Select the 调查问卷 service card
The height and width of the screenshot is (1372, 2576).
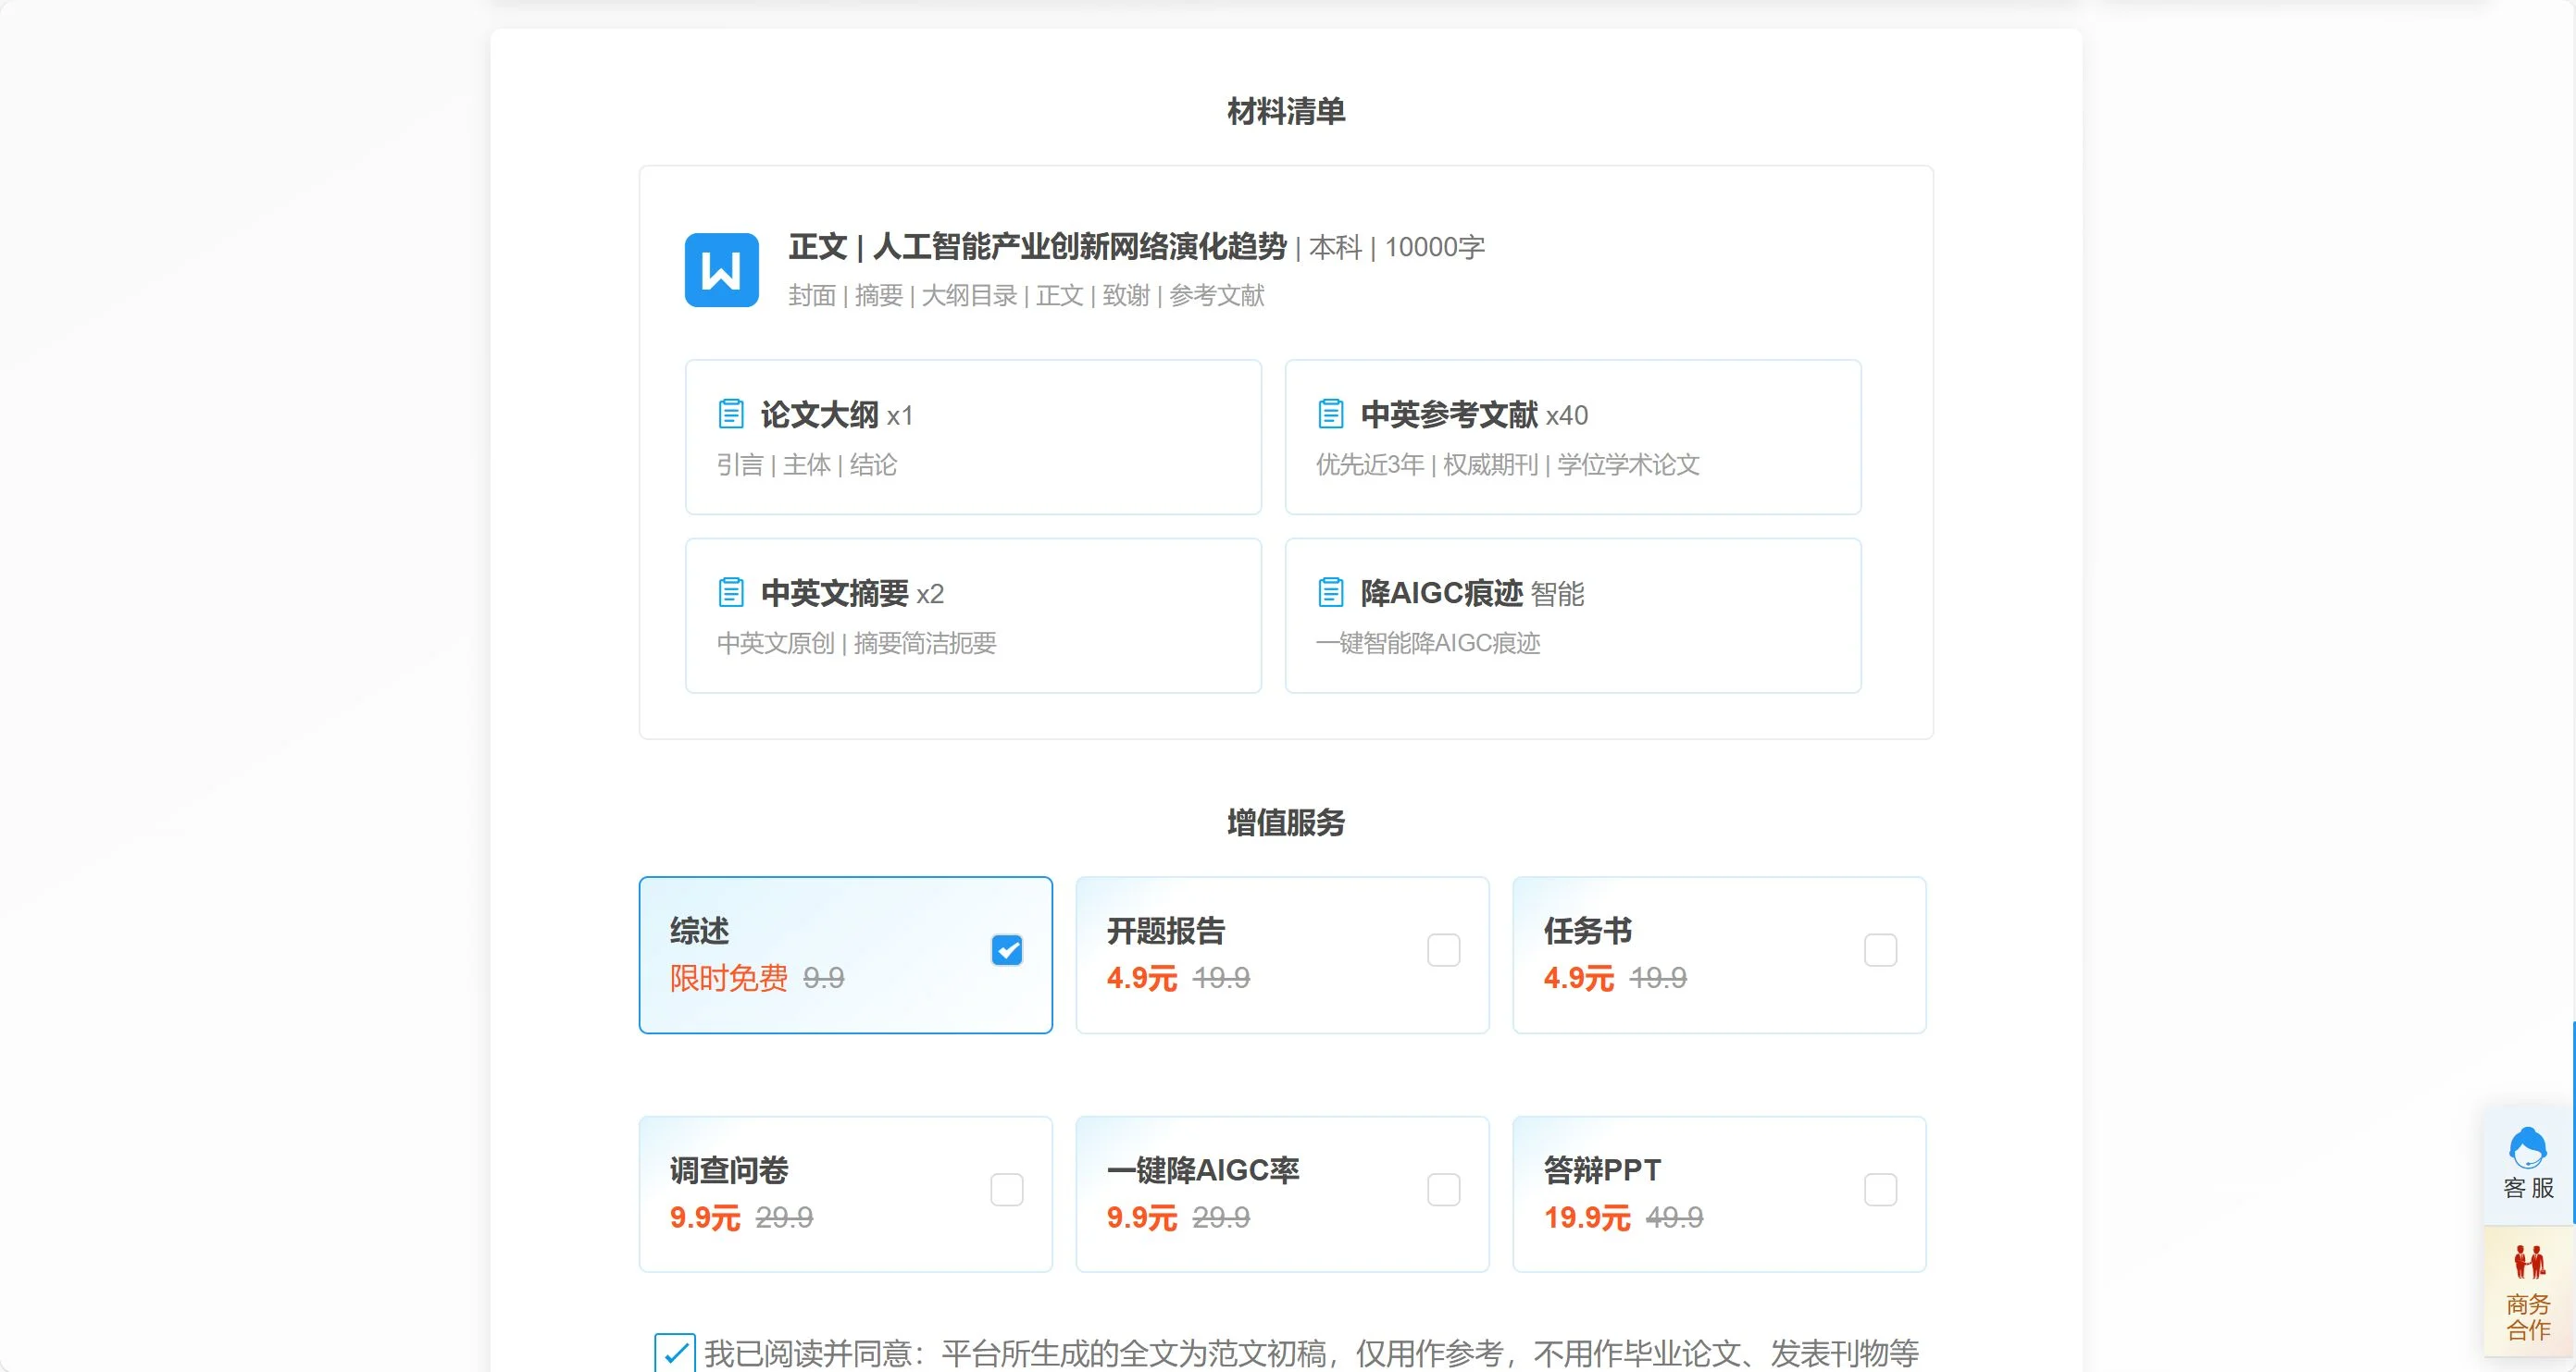tap(845, 1194)
